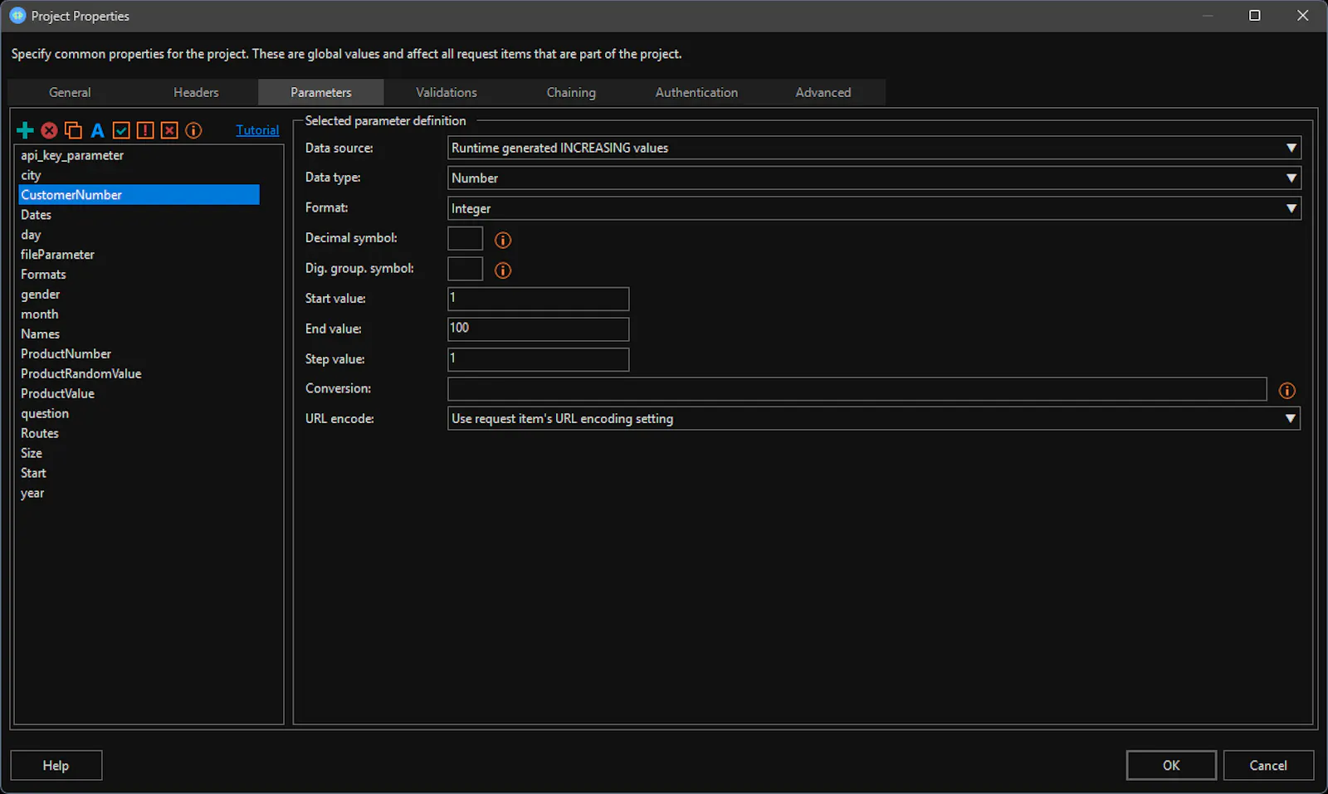Click the Dig. group. symbol input box
The height and width of the screenshot is (794, 1328).
click(465, 269)
